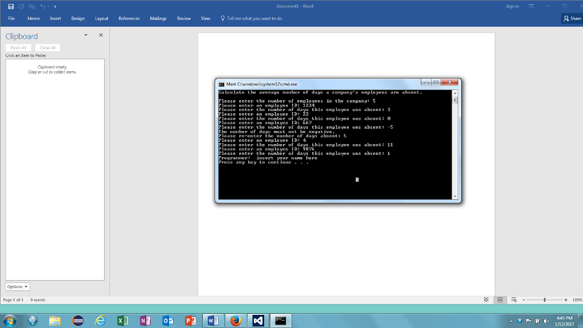This screenshot has width=583, height=328.
Task: Toggle Print Layout view in status bar
Action: pos(499,300)
